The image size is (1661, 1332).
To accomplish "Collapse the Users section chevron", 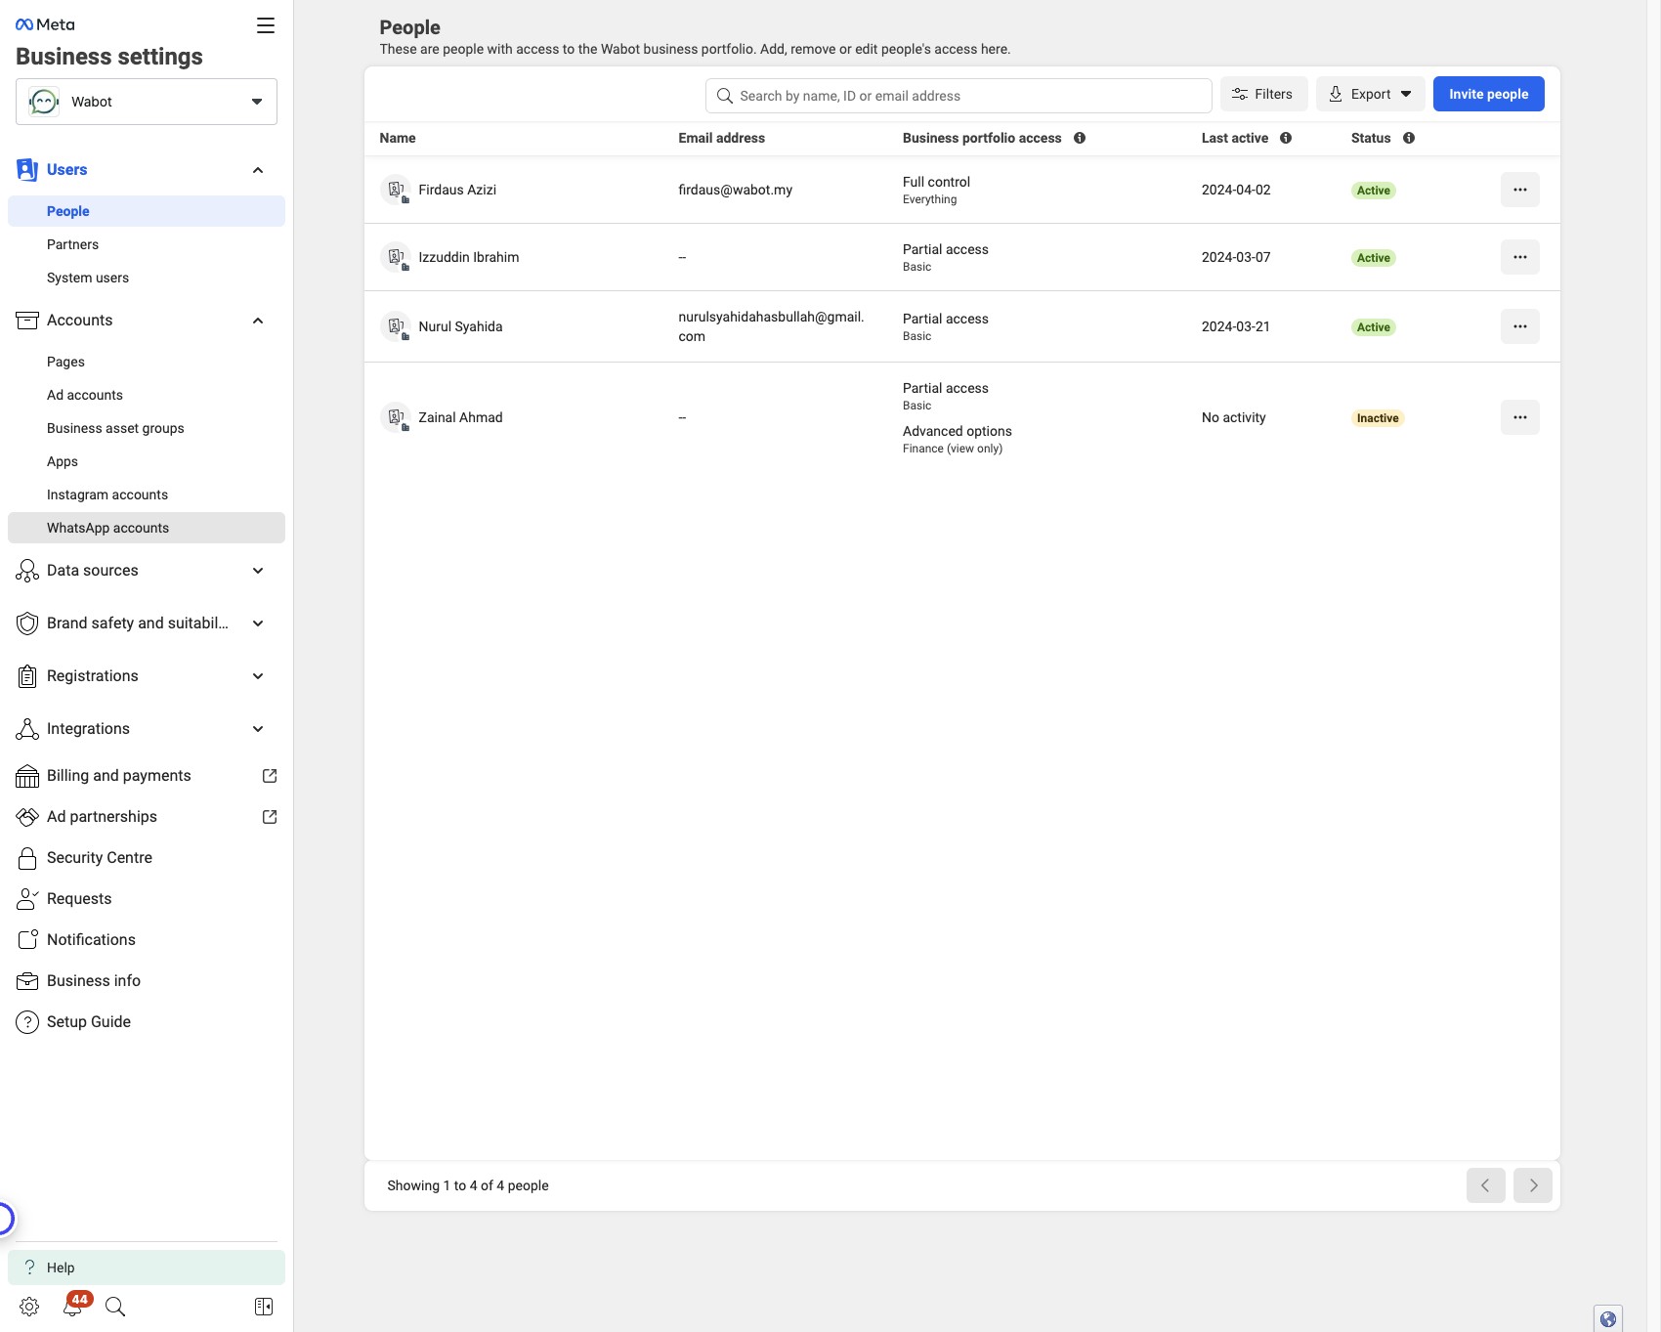I will (x=258, y=170).
